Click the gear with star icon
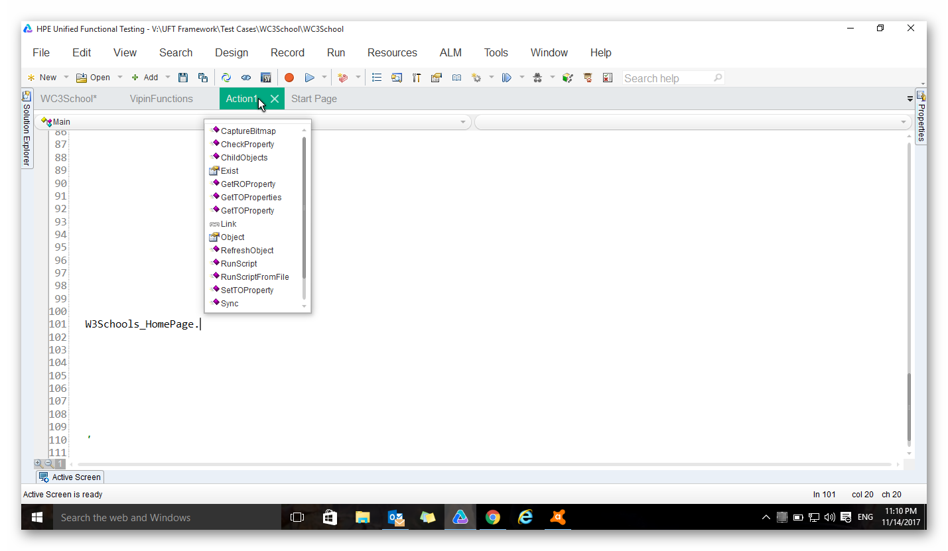This screenshot has height=551, width=948. (x=476, y=78)
